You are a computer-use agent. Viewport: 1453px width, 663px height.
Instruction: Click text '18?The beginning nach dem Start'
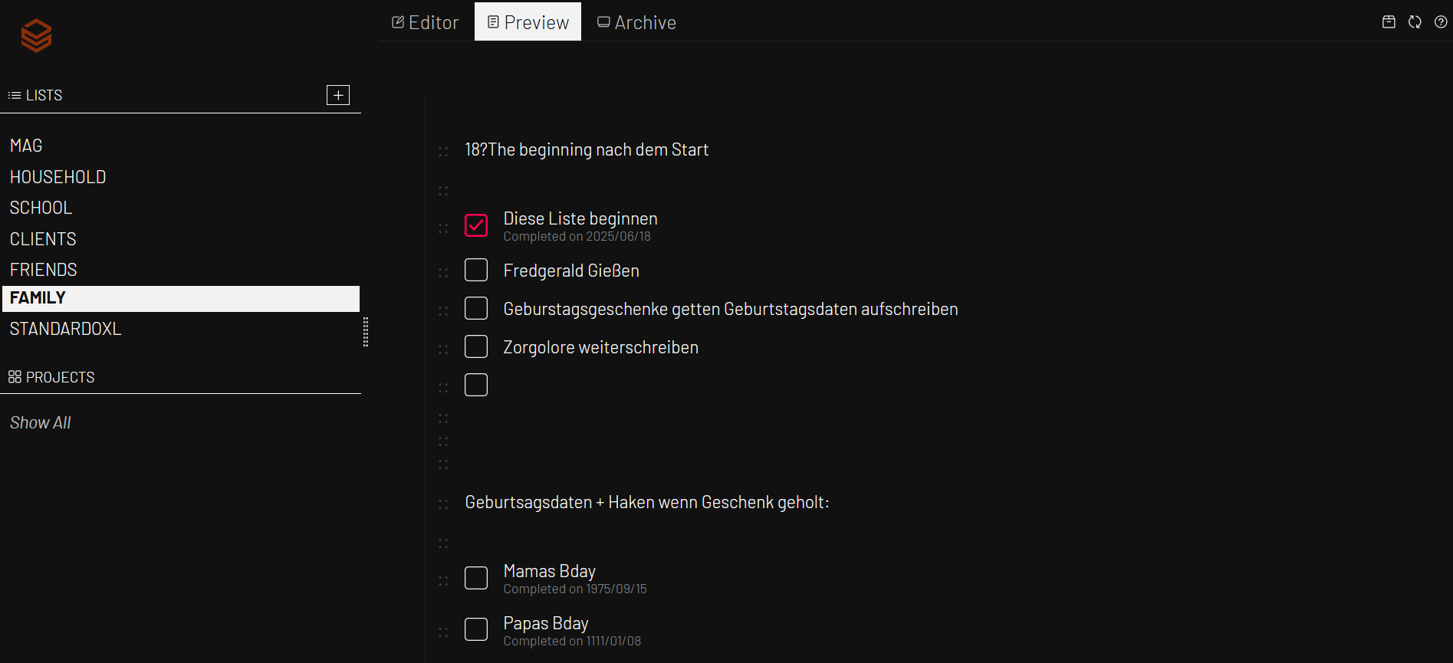(x=587, y=150)
